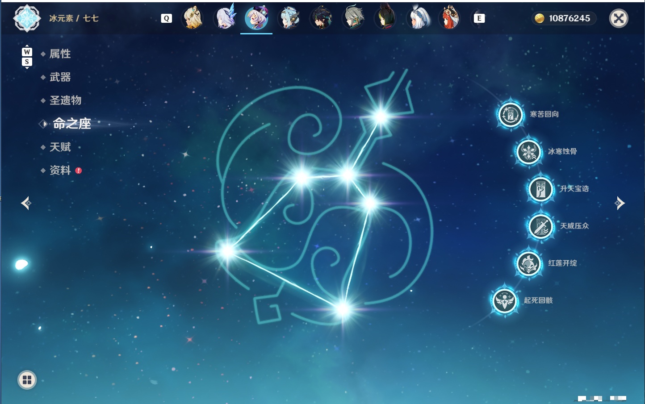The width and height of the screenshot is (645, 404).
Task: Open the 寒苦回向 constellation node
Action: 511,115
